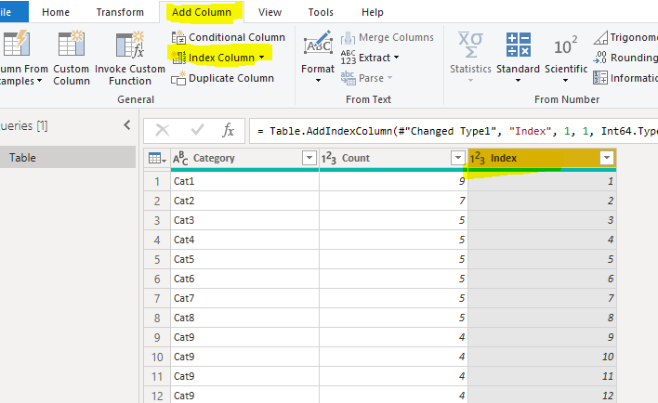Click the Category column ABC type icon
Viewport: 658px width, 403px height.
tap(180, 159)
